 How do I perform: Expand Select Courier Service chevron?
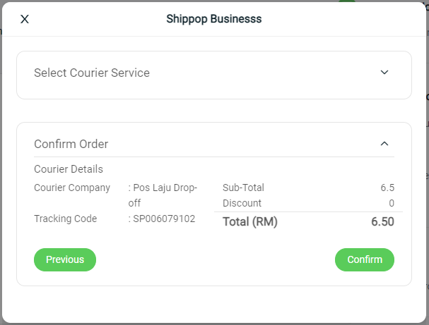pyautogui.click(x=384, y=73)
